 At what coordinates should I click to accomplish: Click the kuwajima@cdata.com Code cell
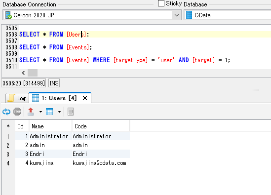(101, 163)
